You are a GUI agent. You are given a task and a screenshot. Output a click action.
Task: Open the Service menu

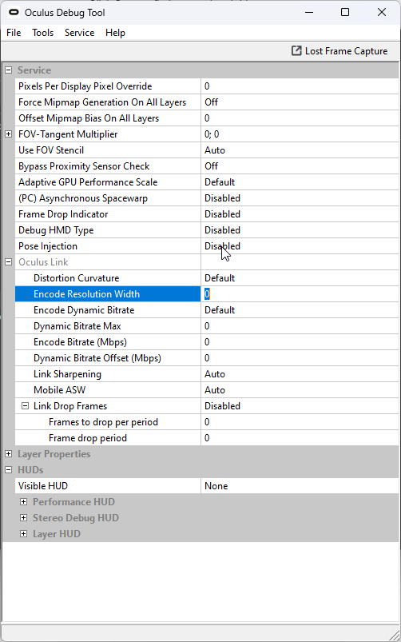coord(79,33)
